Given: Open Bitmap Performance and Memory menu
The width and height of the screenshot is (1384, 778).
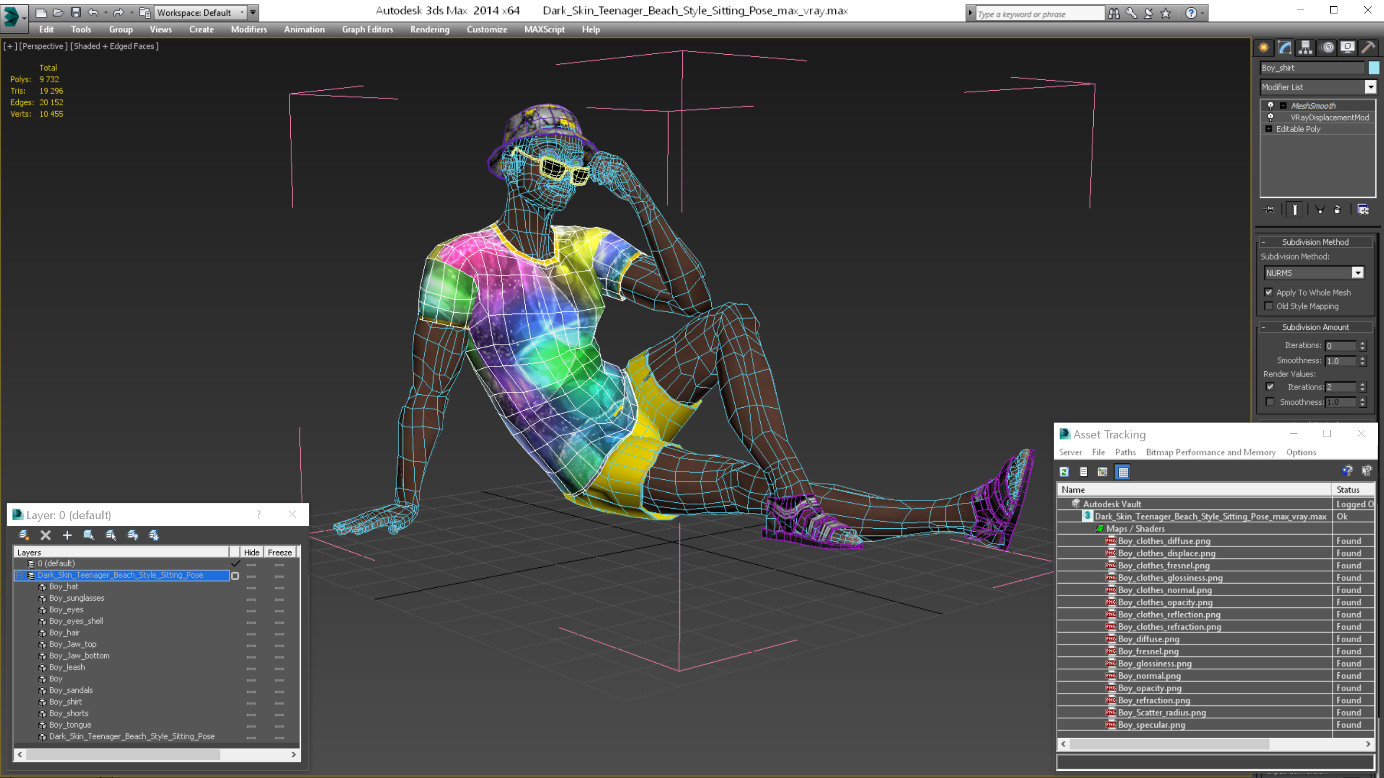Looking at the screenshot, I should click(1211, 452).
